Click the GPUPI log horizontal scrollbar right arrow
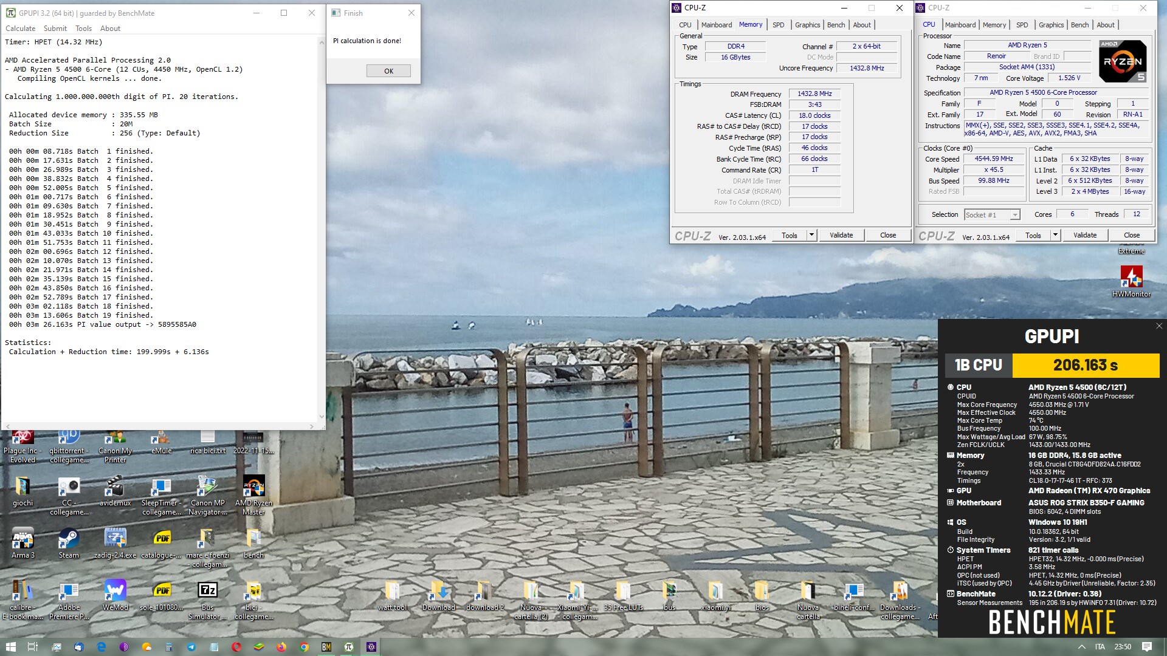This screenshot has height=656, width=1167. (x=312, y=426)
